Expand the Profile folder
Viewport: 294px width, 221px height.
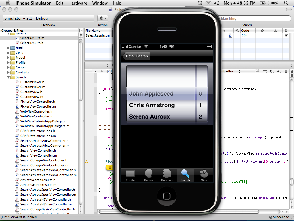click(x=8, y=62)
